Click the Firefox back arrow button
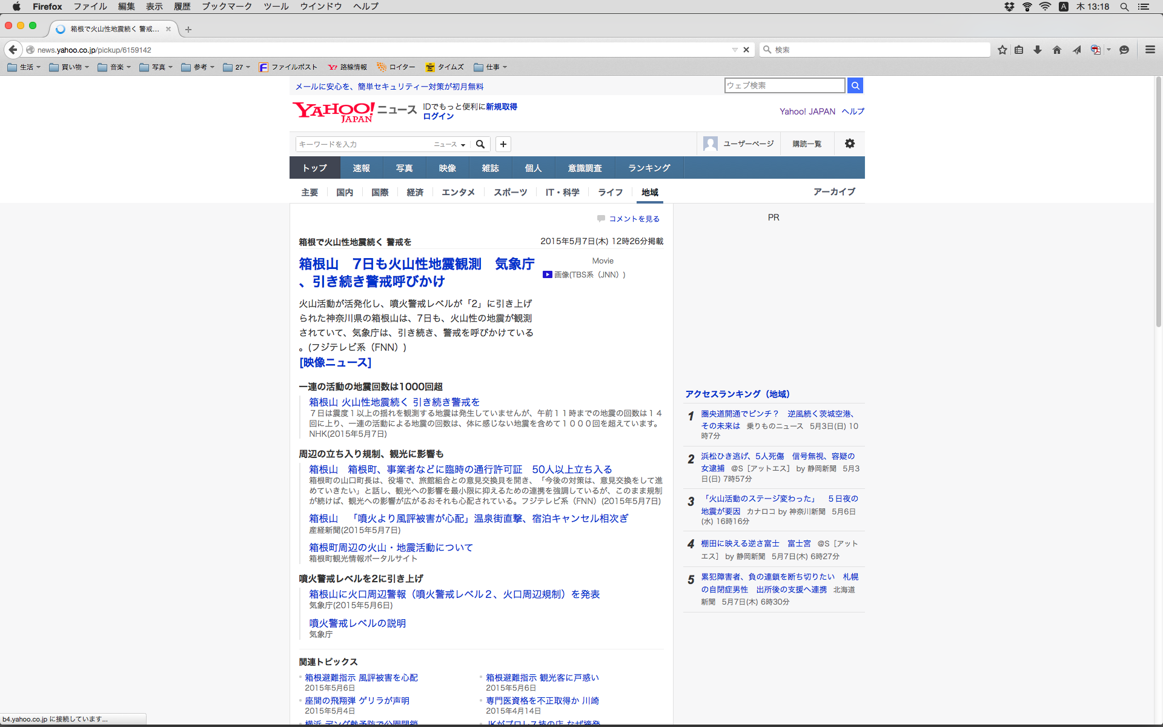Screen dimensions: 1163x727 tap(13, 50)
